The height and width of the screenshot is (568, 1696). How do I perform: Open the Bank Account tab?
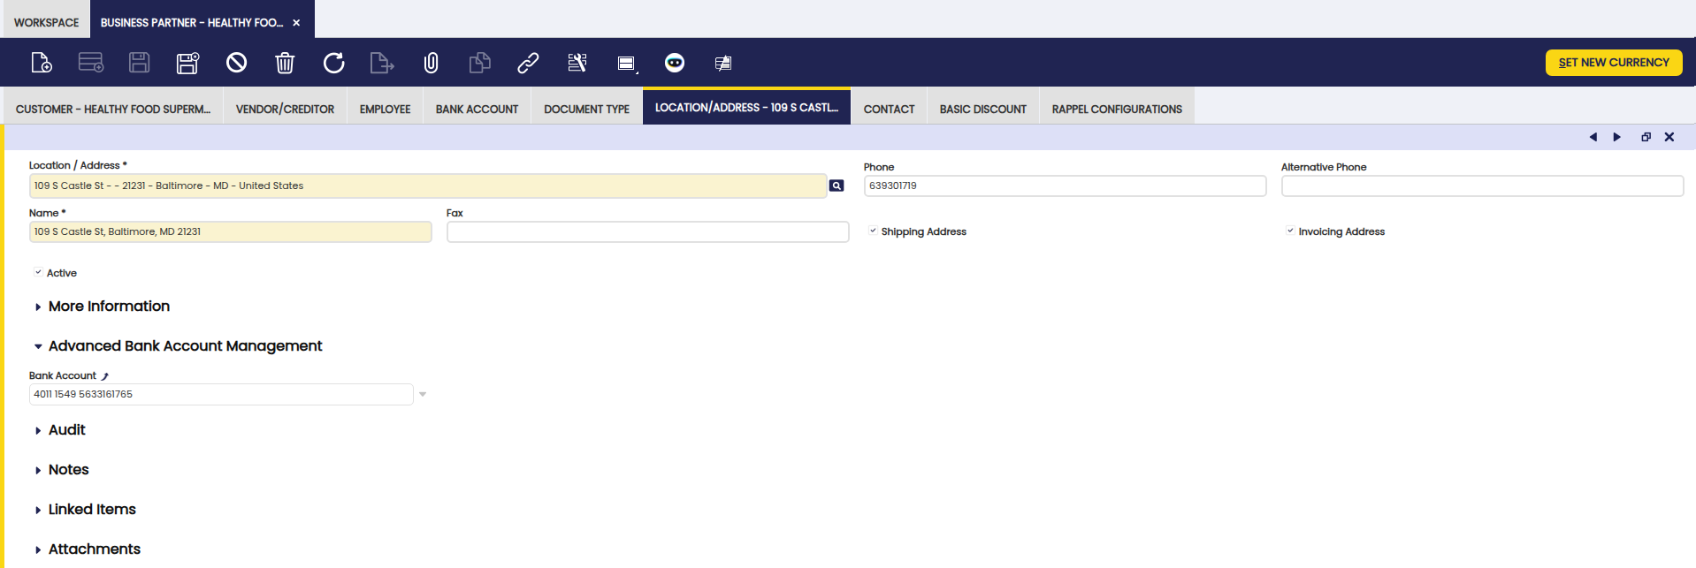(477, 110)
